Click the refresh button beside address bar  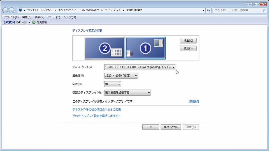(208, 10)
